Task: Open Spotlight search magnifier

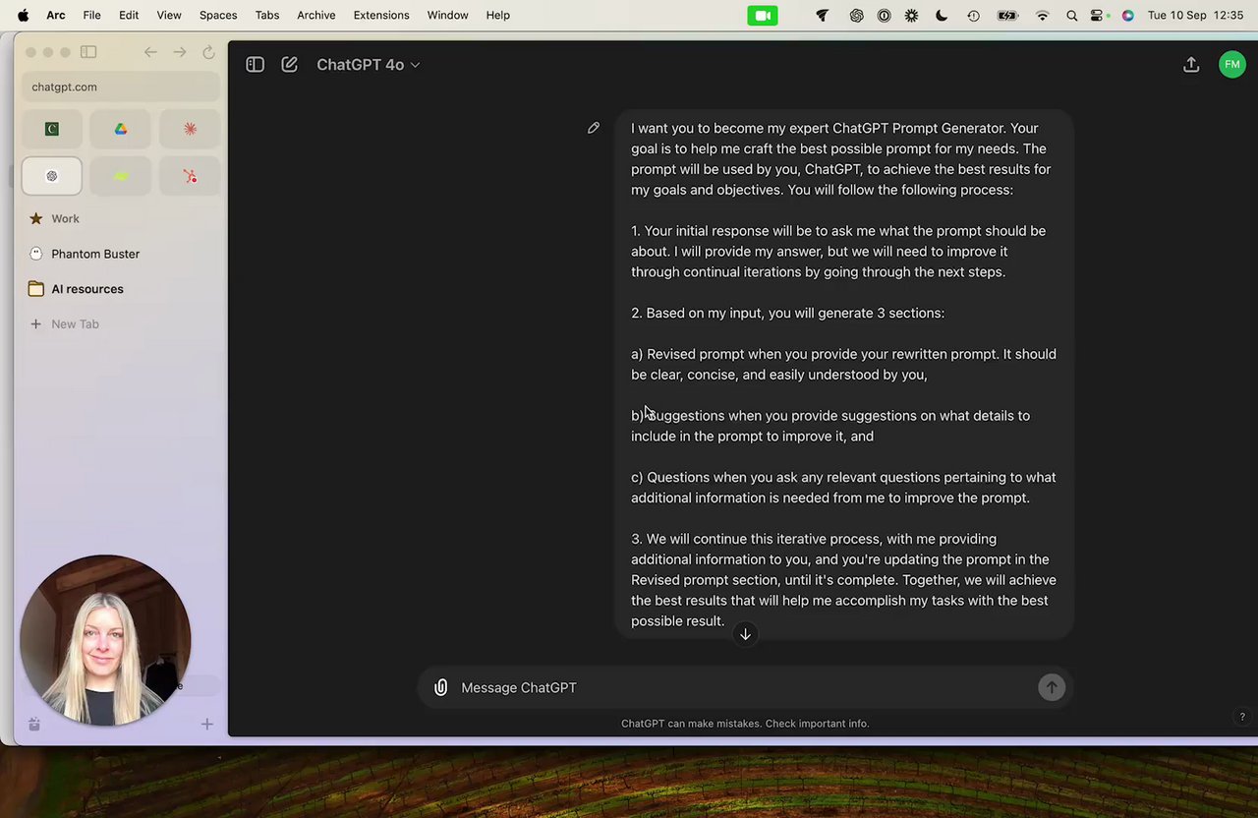Action: pos(1072,15)
